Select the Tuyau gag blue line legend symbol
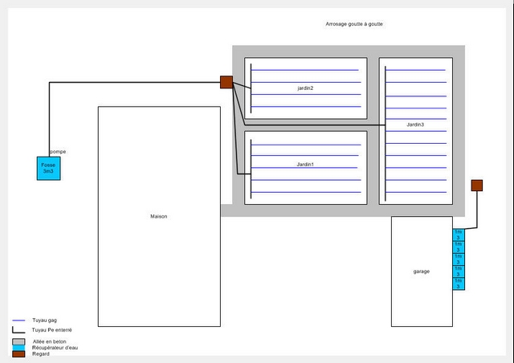The height and width of the screenshot is (363, 514). point(18,320)
